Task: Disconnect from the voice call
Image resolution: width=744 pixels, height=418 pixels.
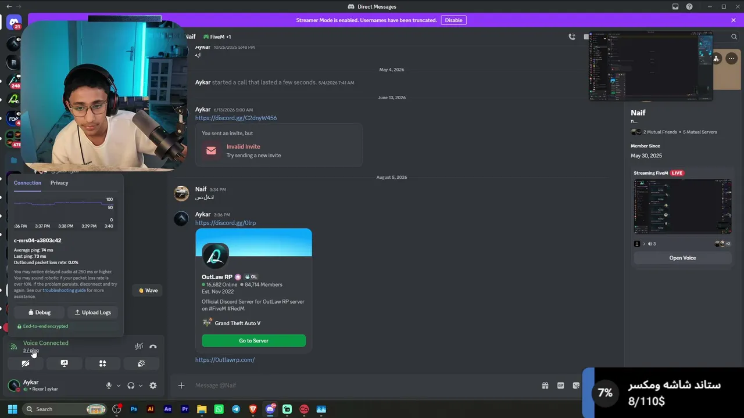Action: point(153,347)
